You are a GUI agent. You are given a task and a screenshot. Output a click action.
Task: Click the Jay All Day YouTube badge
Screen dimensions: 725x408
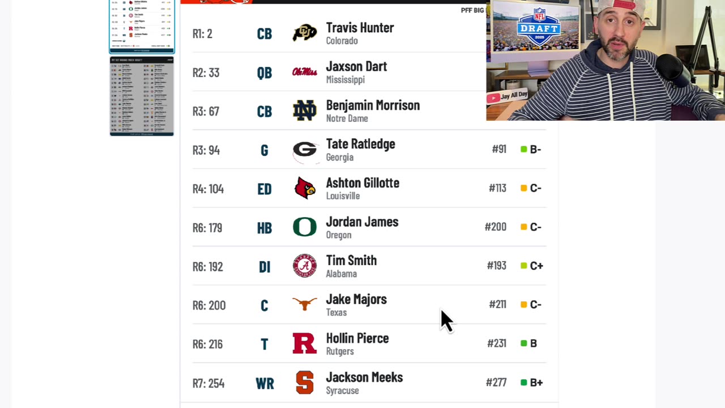pyautogui.click(x=507, y=97)
